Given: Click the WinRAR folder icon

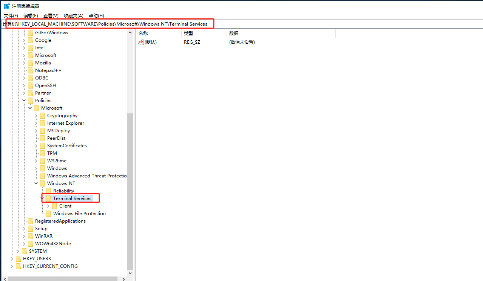Looking at the screenshot, I should tap(30, 236).
